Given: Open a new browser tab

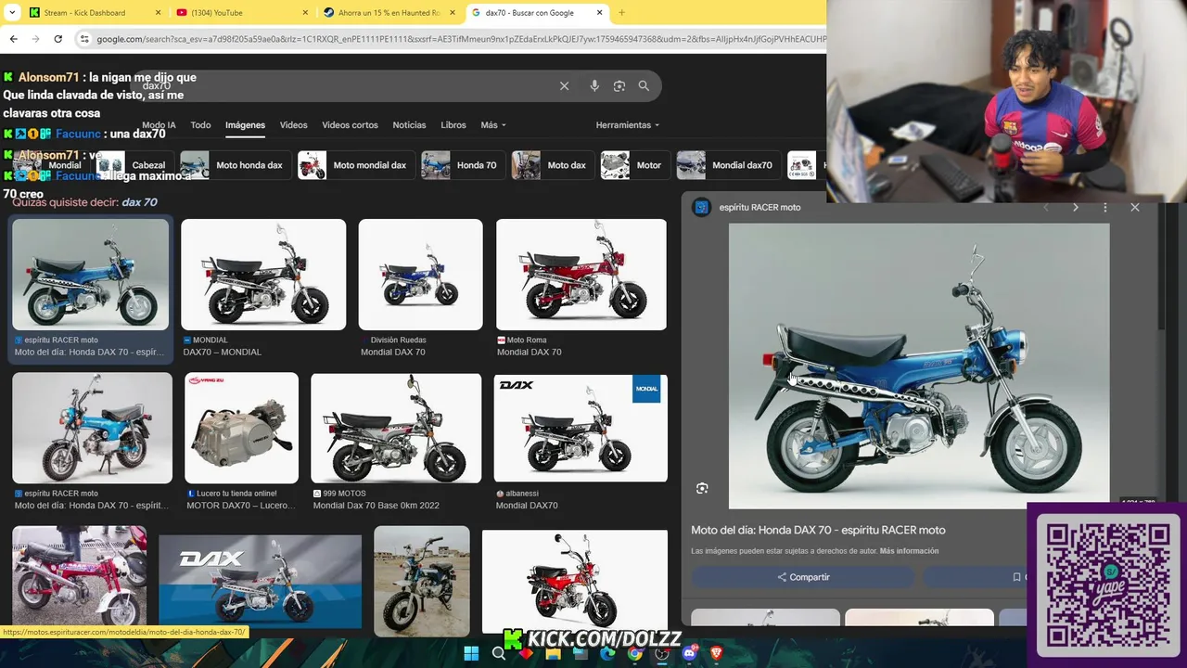Looking at the screenshot, I should point(621,13).
